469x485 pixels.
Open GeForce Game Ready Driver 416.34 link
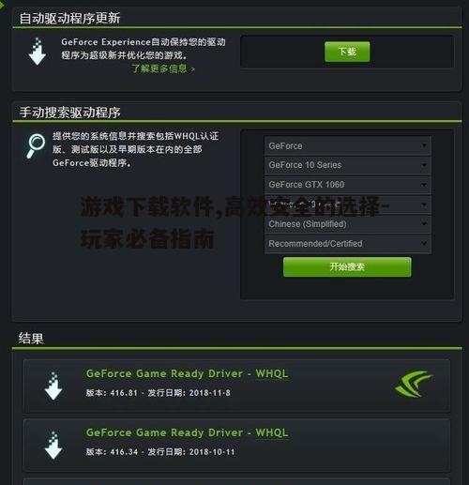click(187, 432)
